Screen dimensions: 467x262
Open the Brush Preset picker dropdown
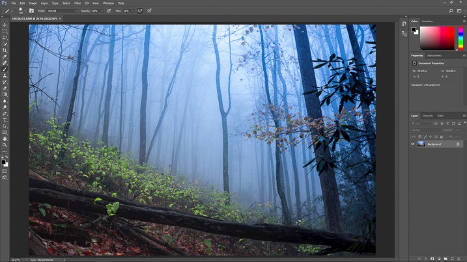point(25,10)
